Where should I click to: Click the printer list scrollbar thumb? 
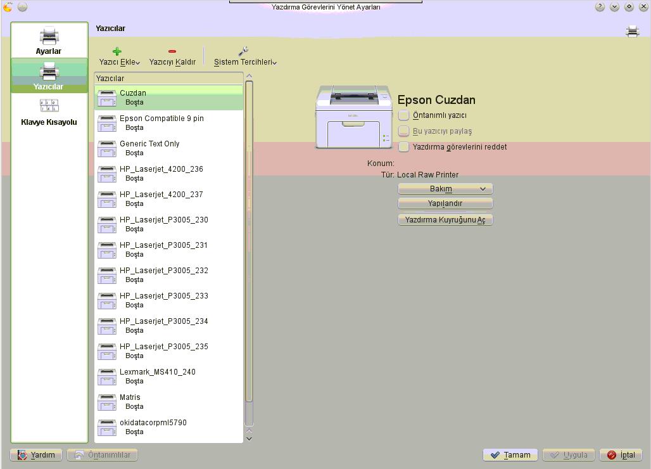click(x=249, y=241)
